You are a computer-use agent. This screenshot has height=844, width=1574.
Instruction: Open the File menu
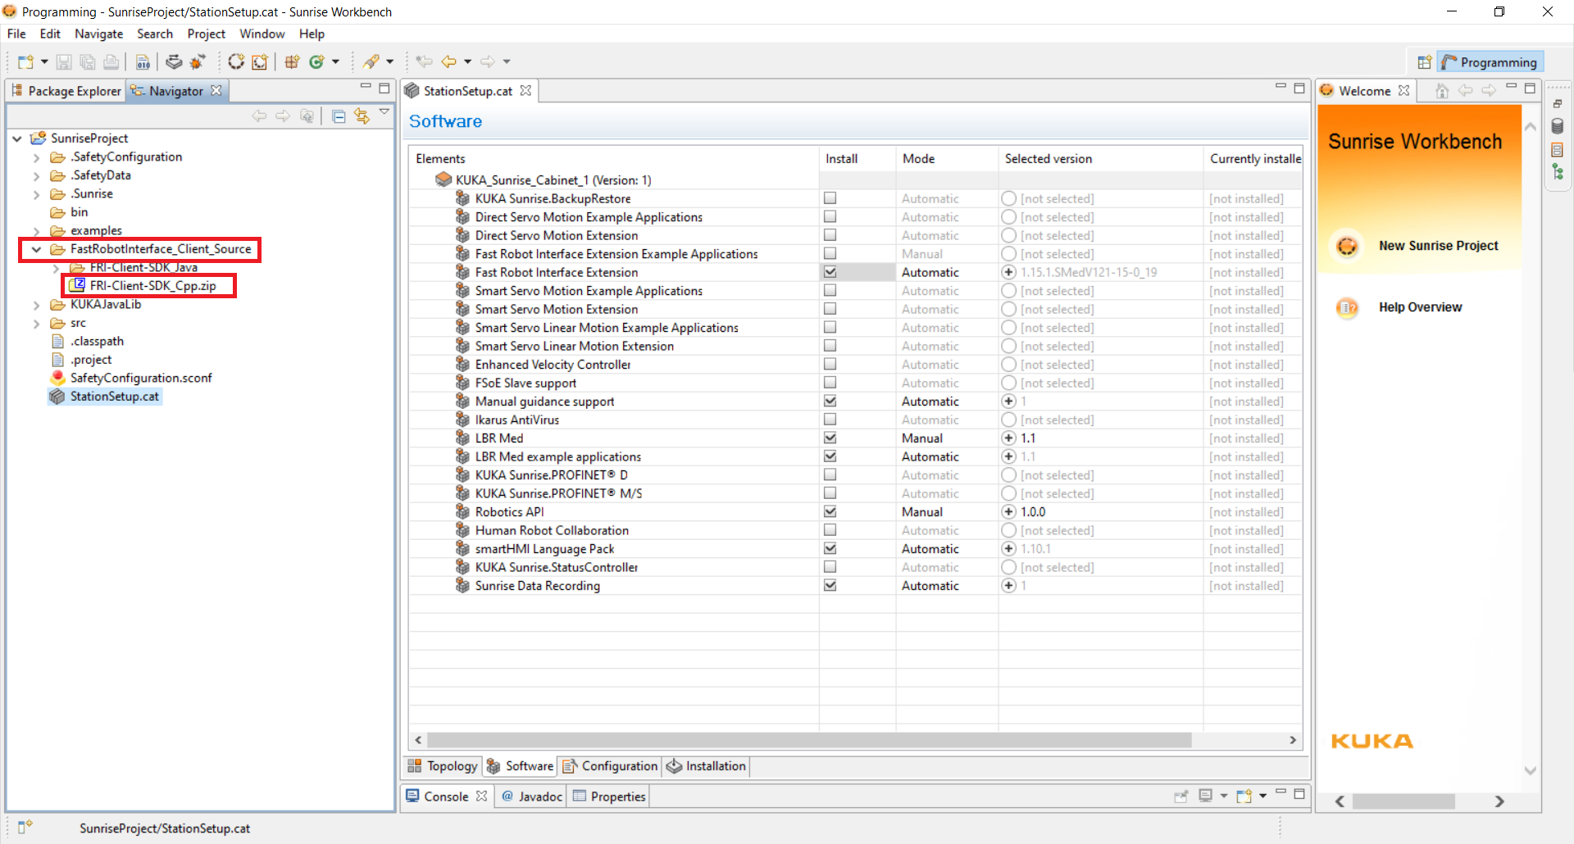click(16, 34)
